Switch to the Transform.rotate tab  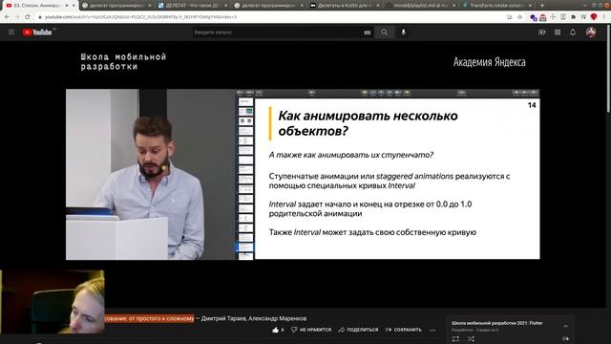click(x=496, y=6)
